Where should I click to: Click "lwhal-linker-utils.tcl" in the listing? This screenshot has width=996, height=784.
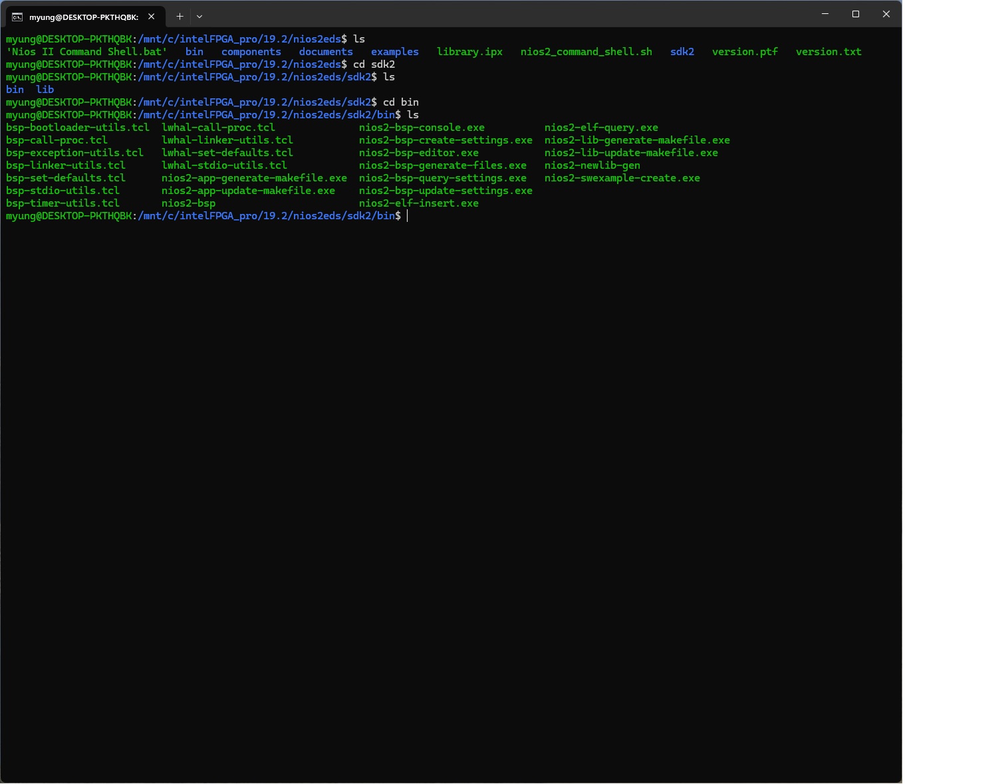[227, 140]
